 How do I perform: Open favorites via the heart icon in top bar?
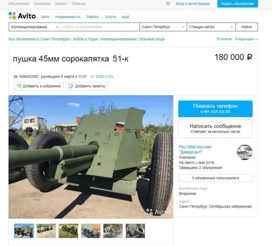[168, 3]
